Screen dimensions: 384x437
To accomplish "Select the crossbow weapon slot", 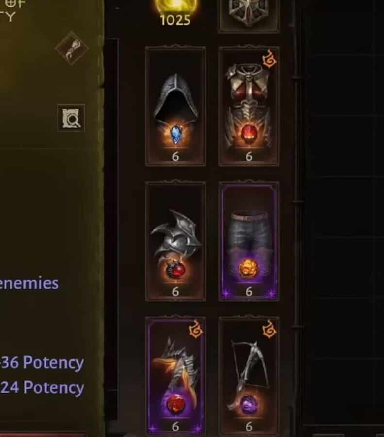I will pyautogui.click(x=249, y=376).
